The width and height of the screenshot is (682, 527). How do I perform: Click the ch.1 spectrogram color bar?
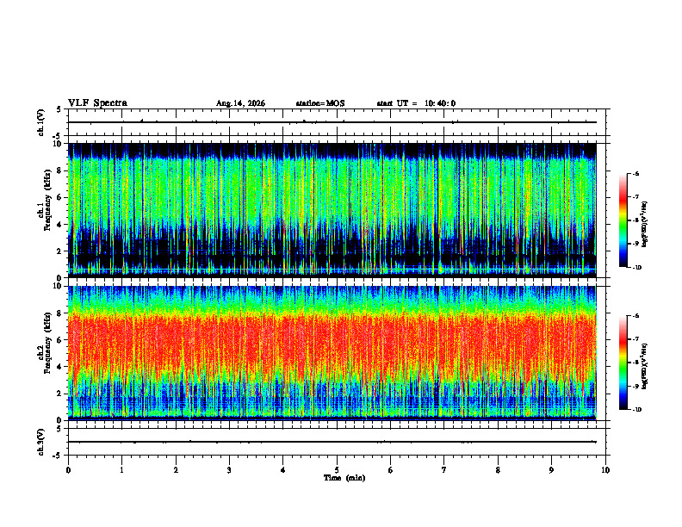click(x=623, y=220)
